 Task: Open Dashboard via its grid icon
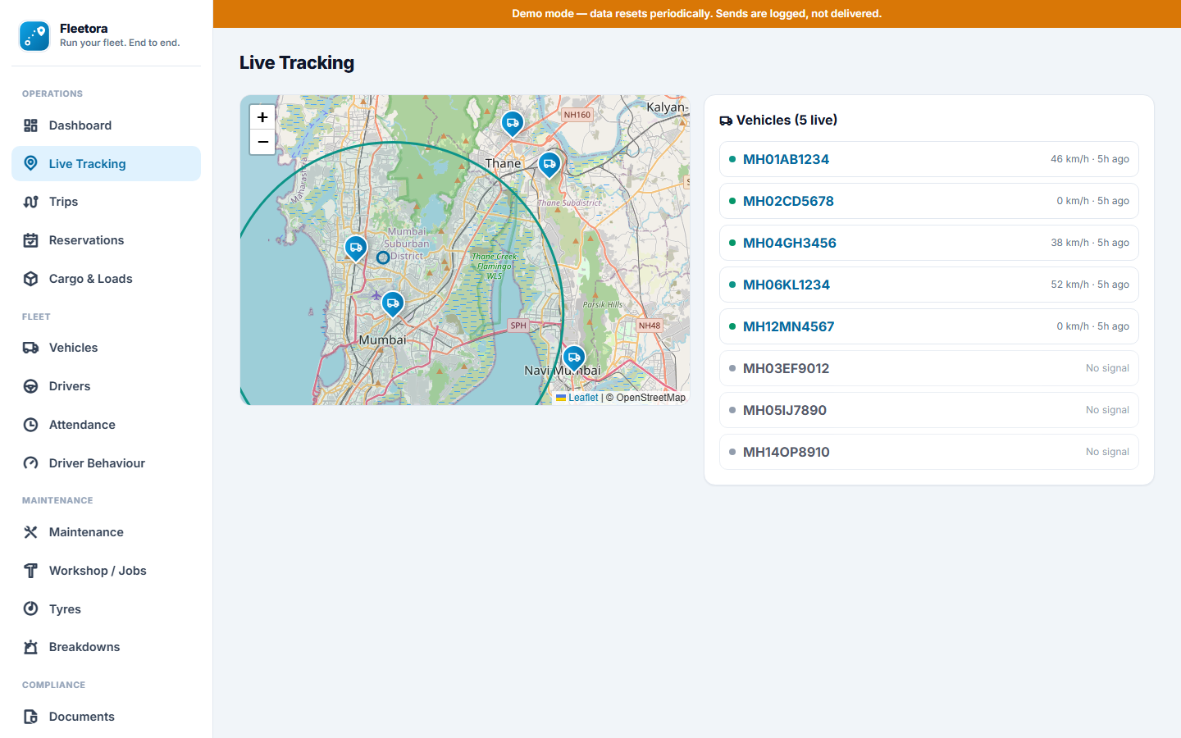coord(30,125)
